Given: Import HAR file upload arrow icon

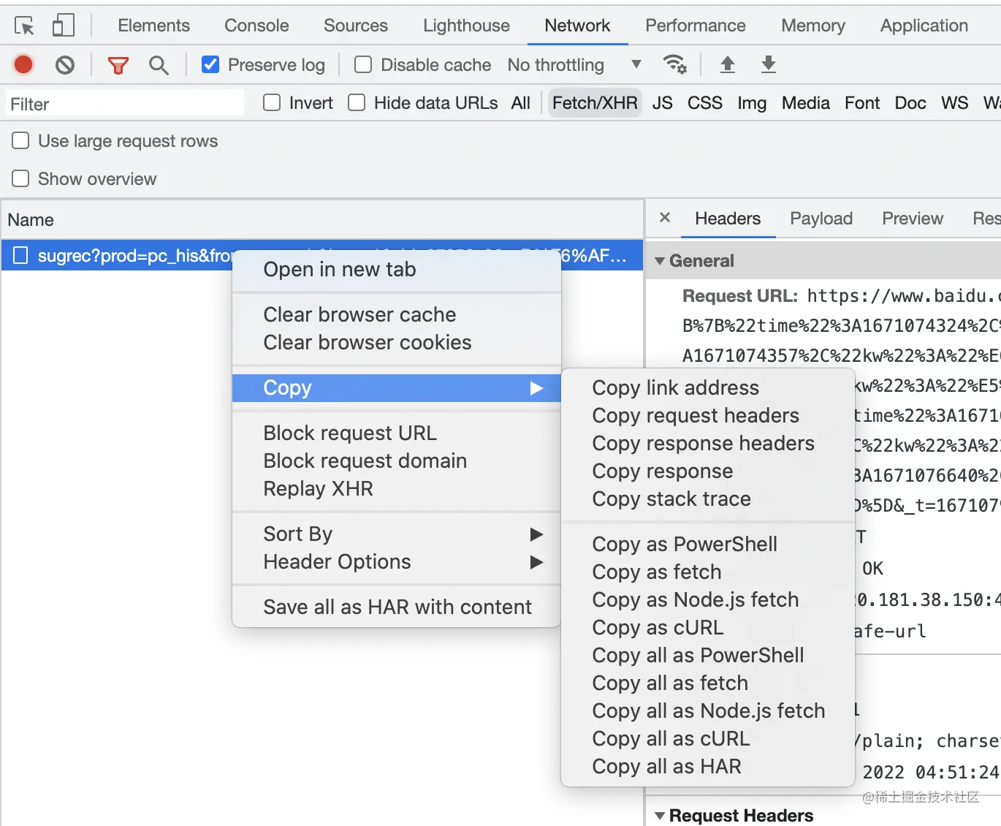Looking at the screenshot, I should pyautogui.click(x=728, y=64).
